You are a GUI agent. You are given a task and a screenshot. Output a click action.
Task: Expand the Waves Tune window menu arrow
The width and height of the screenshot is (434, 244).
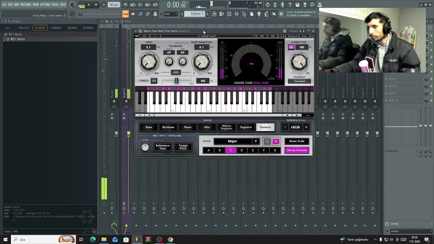click(x=136, y=31)
